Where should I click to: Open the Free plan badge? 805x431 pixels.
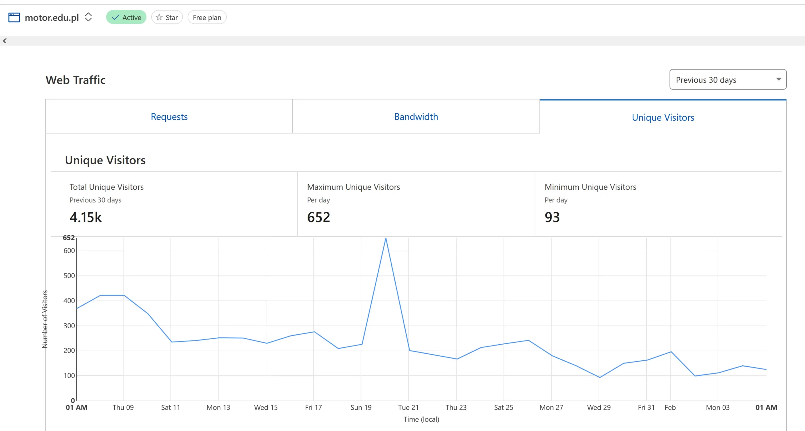(207, 18)
